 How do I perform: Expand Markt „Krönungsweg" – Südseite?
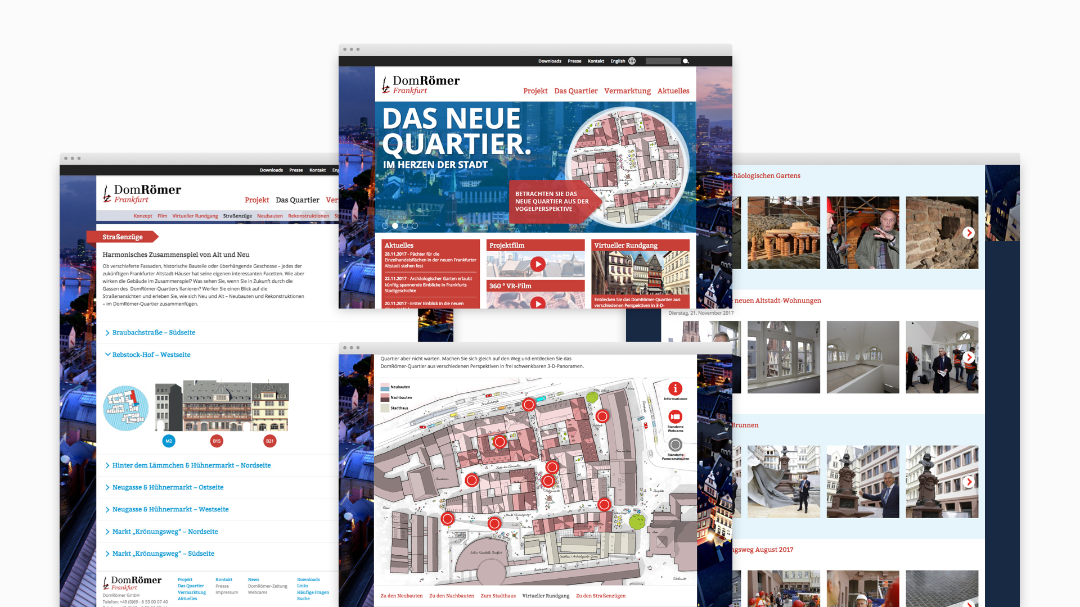coord(160,554)
